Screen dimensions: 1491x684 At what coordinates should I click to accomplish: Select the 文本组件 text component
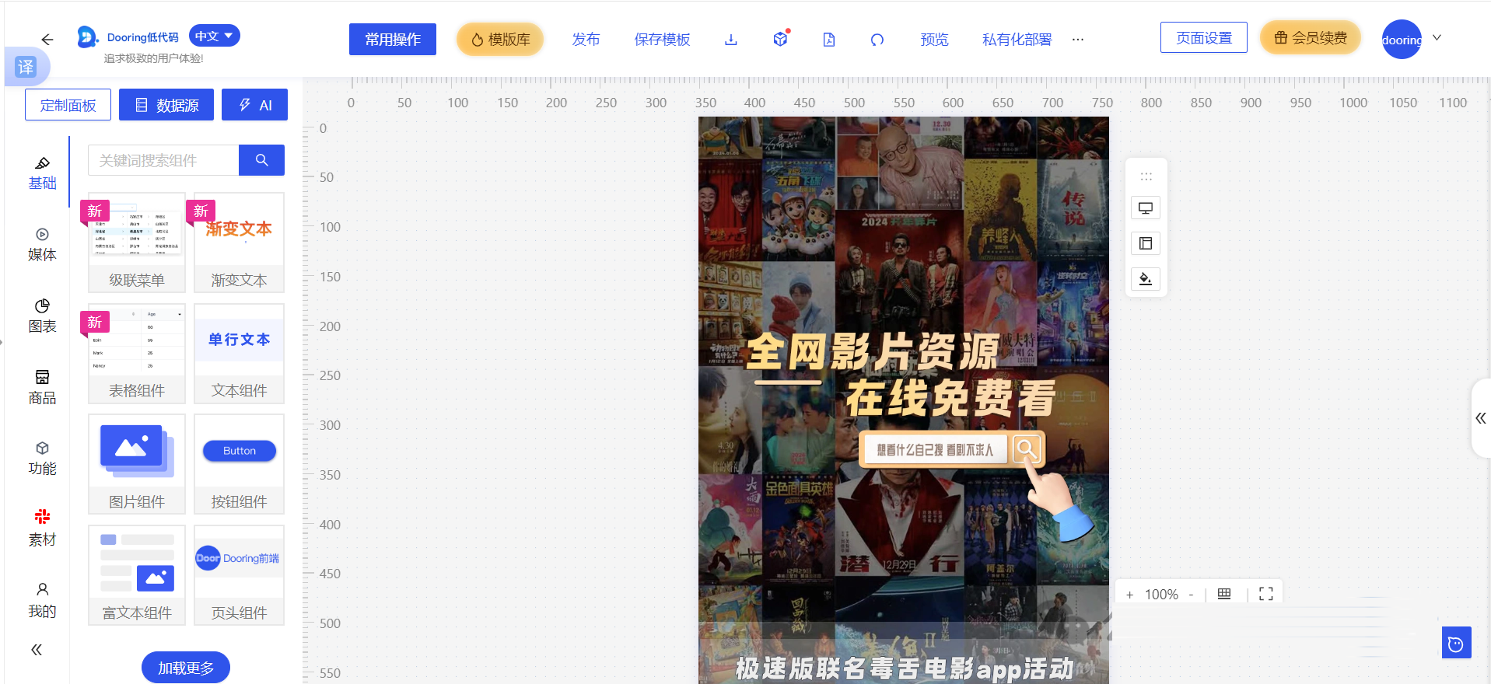point(239,354)
